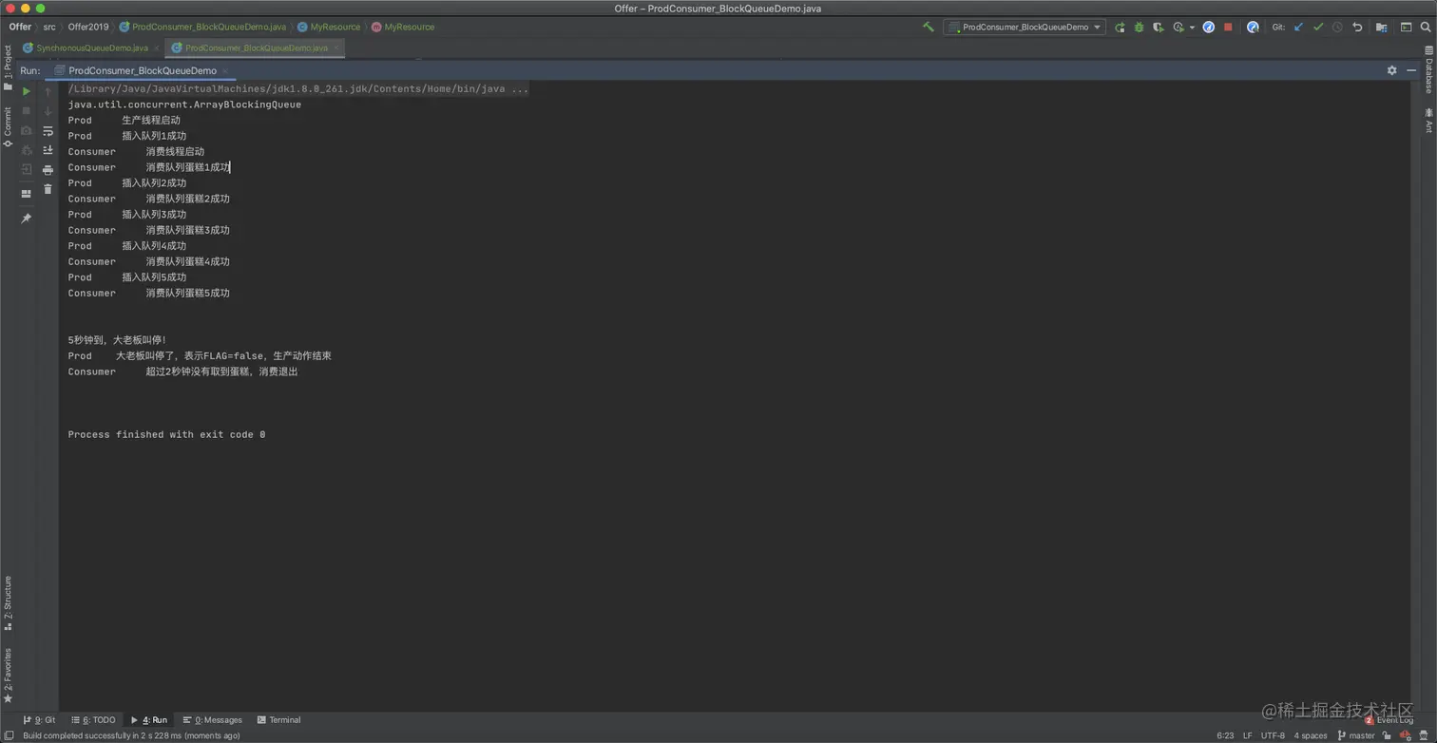Open the 2: Favorites tool window
This screenshot has height=743, width=1437.
[x=8, y=676]
